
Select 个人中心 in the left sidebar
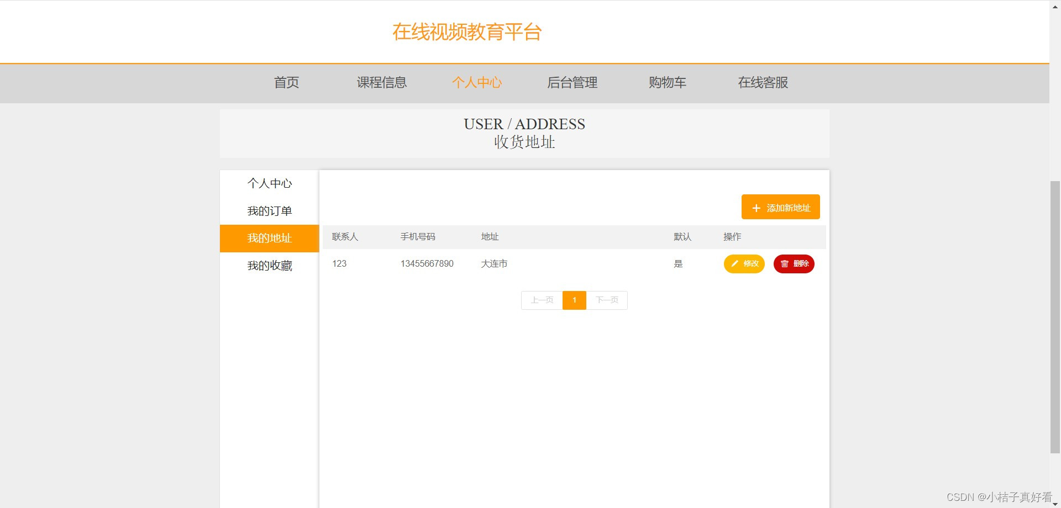click(270, 183)
